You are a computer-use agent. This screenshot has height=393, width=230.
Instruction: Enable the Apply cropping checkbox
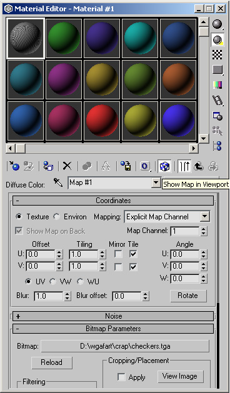(x=122, y=377)
